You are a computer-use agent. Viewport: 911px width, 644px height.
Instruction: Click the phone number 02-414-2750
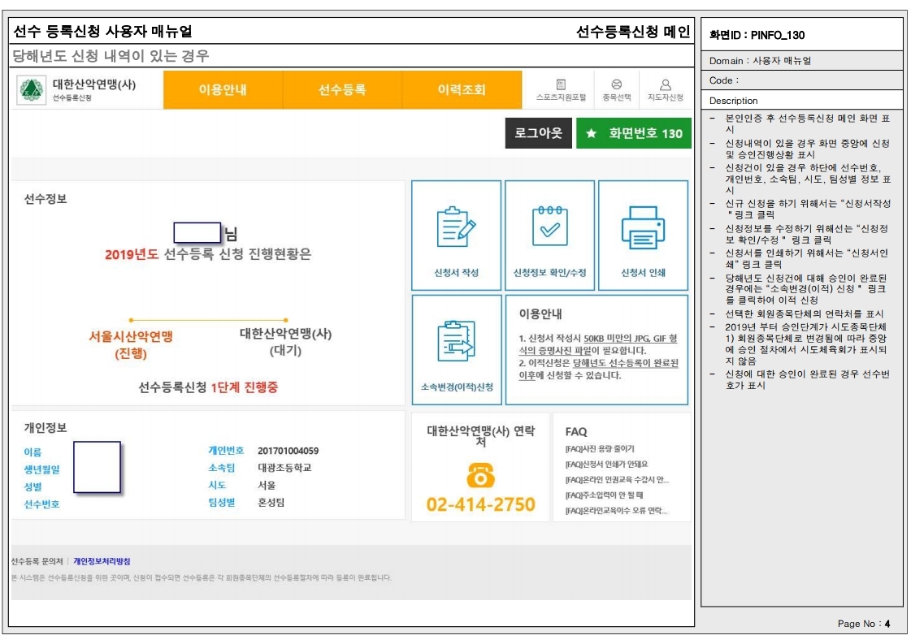point(480,504)
